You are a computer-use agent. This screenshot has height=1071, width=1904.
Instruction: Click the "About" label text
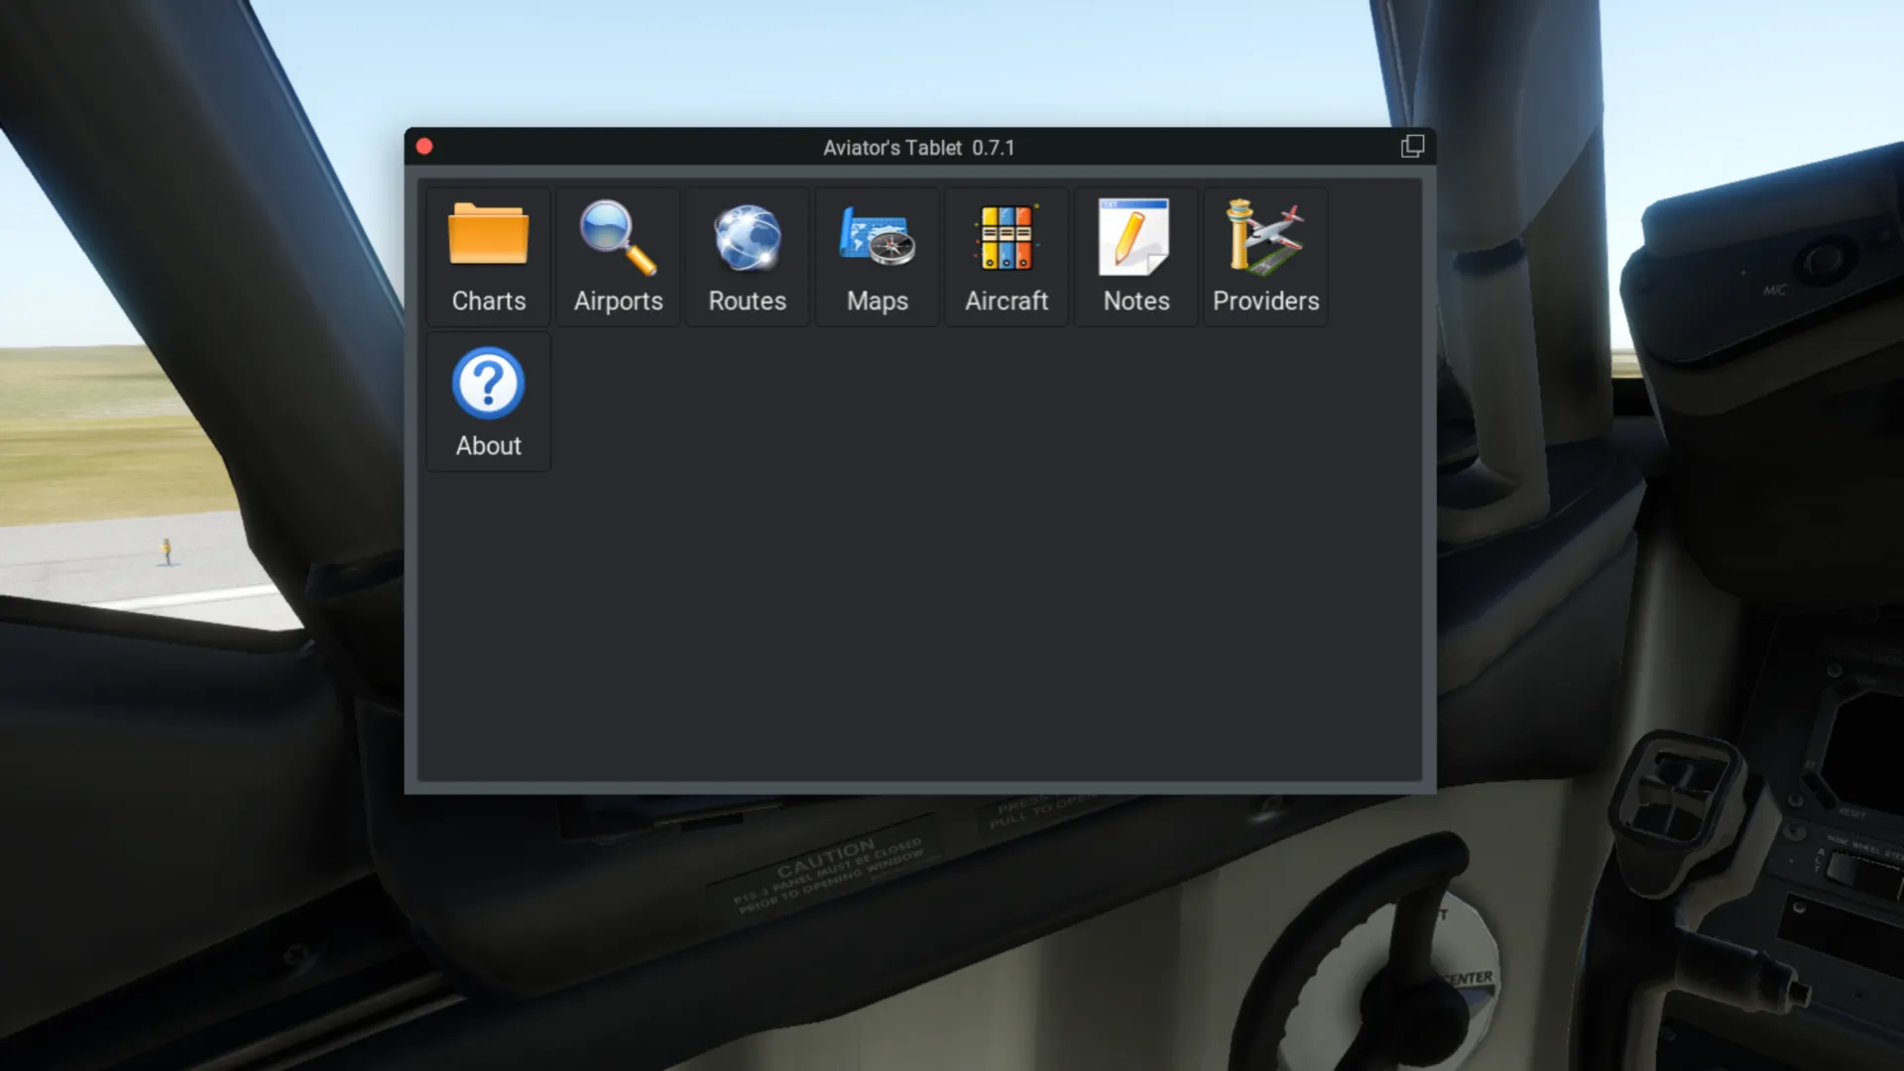click(x=488, y=445)
